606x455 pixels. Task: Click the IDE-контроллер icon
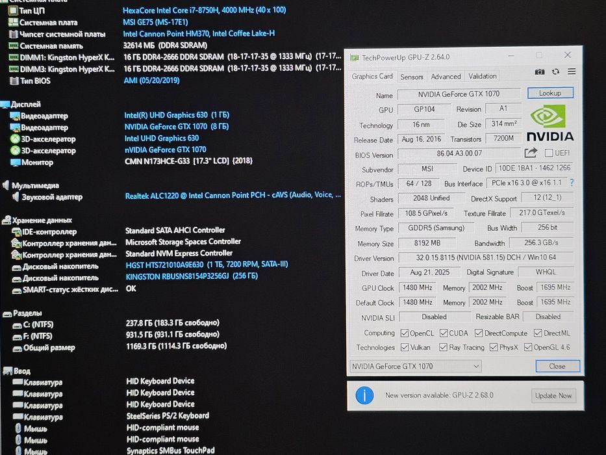click(x=17, y=232)
